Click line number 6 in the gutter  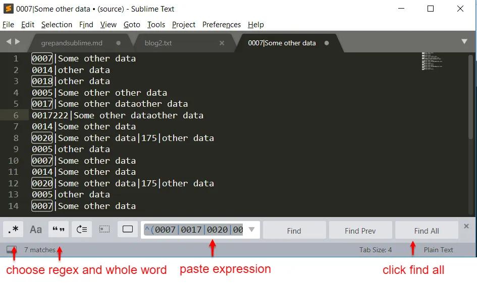16,115
